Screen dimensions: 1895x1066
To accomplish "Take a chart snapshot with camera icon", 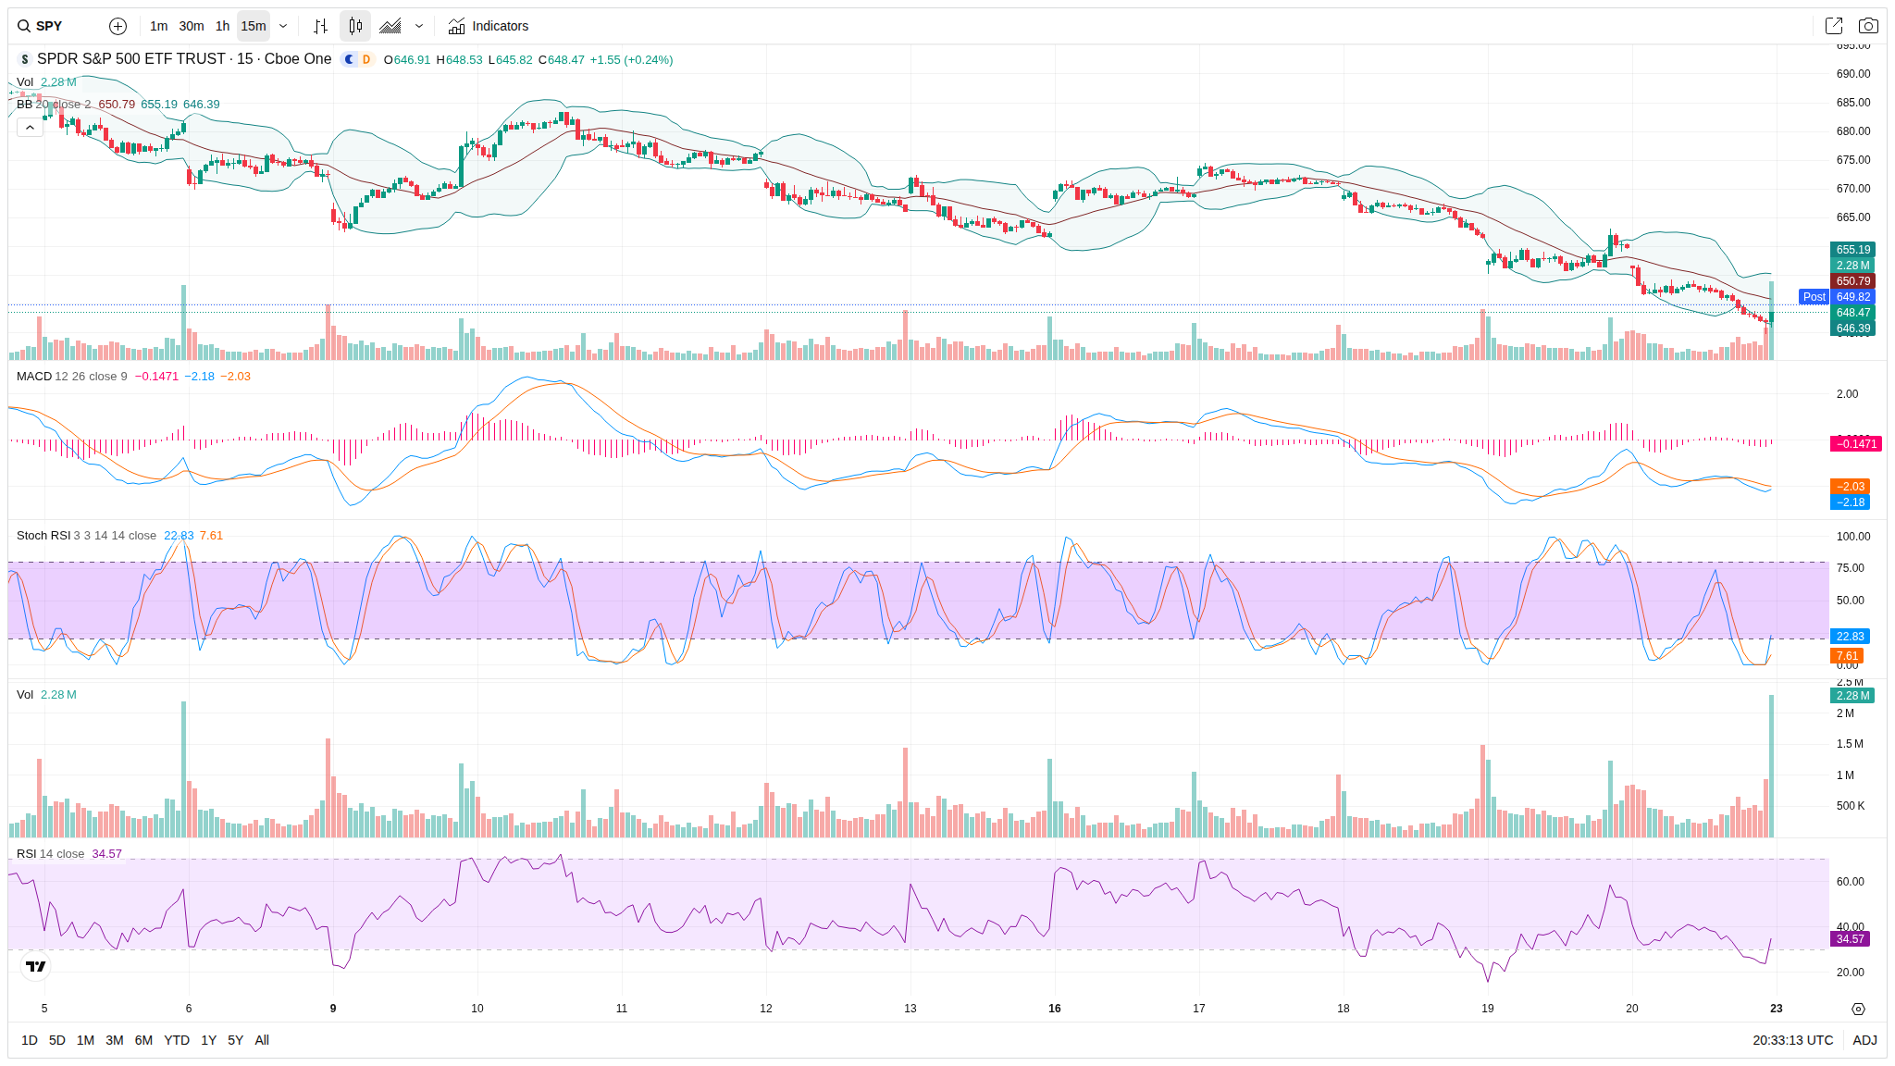I will point(1868,26).
